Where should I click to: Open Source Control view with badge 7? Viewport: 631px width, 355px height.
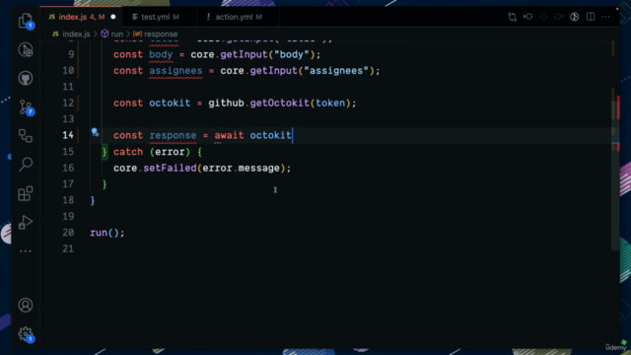tap(27, 107)
